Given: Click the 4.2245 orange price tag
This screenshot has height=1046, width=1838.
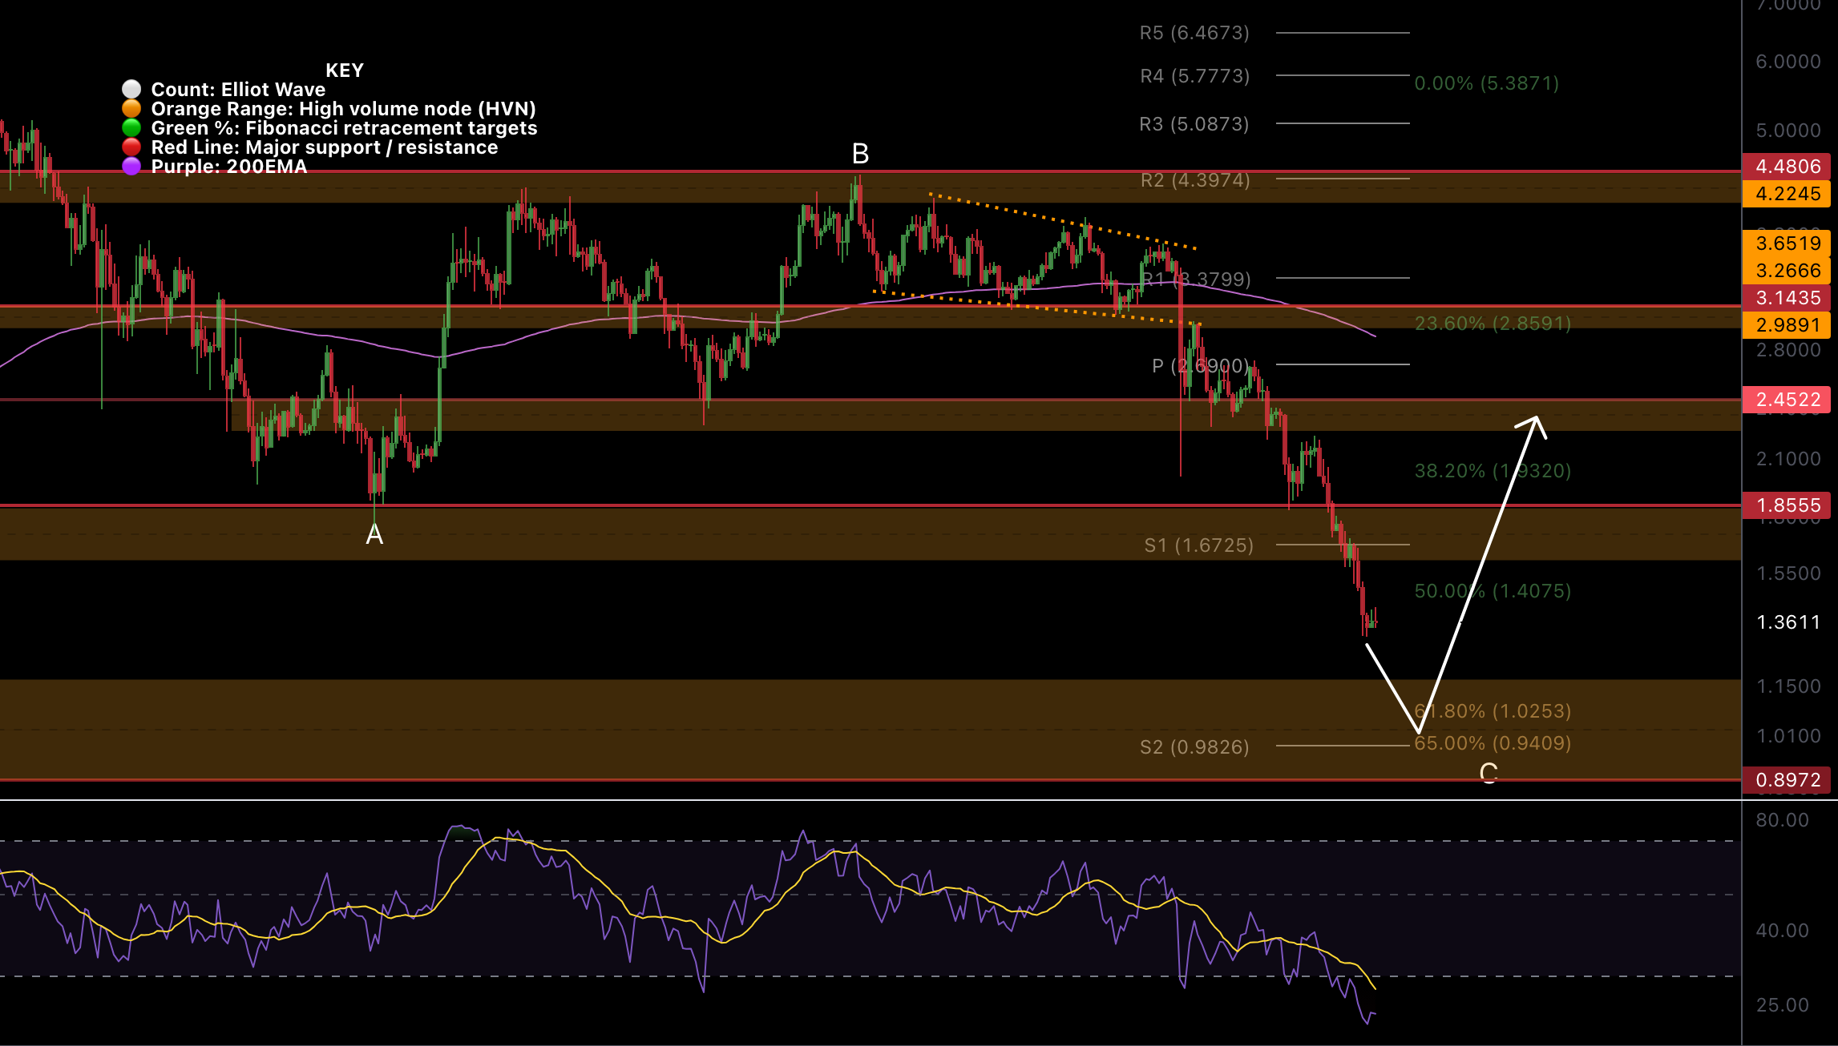Looking at the screenshot, I should [x=1787, y=194].
